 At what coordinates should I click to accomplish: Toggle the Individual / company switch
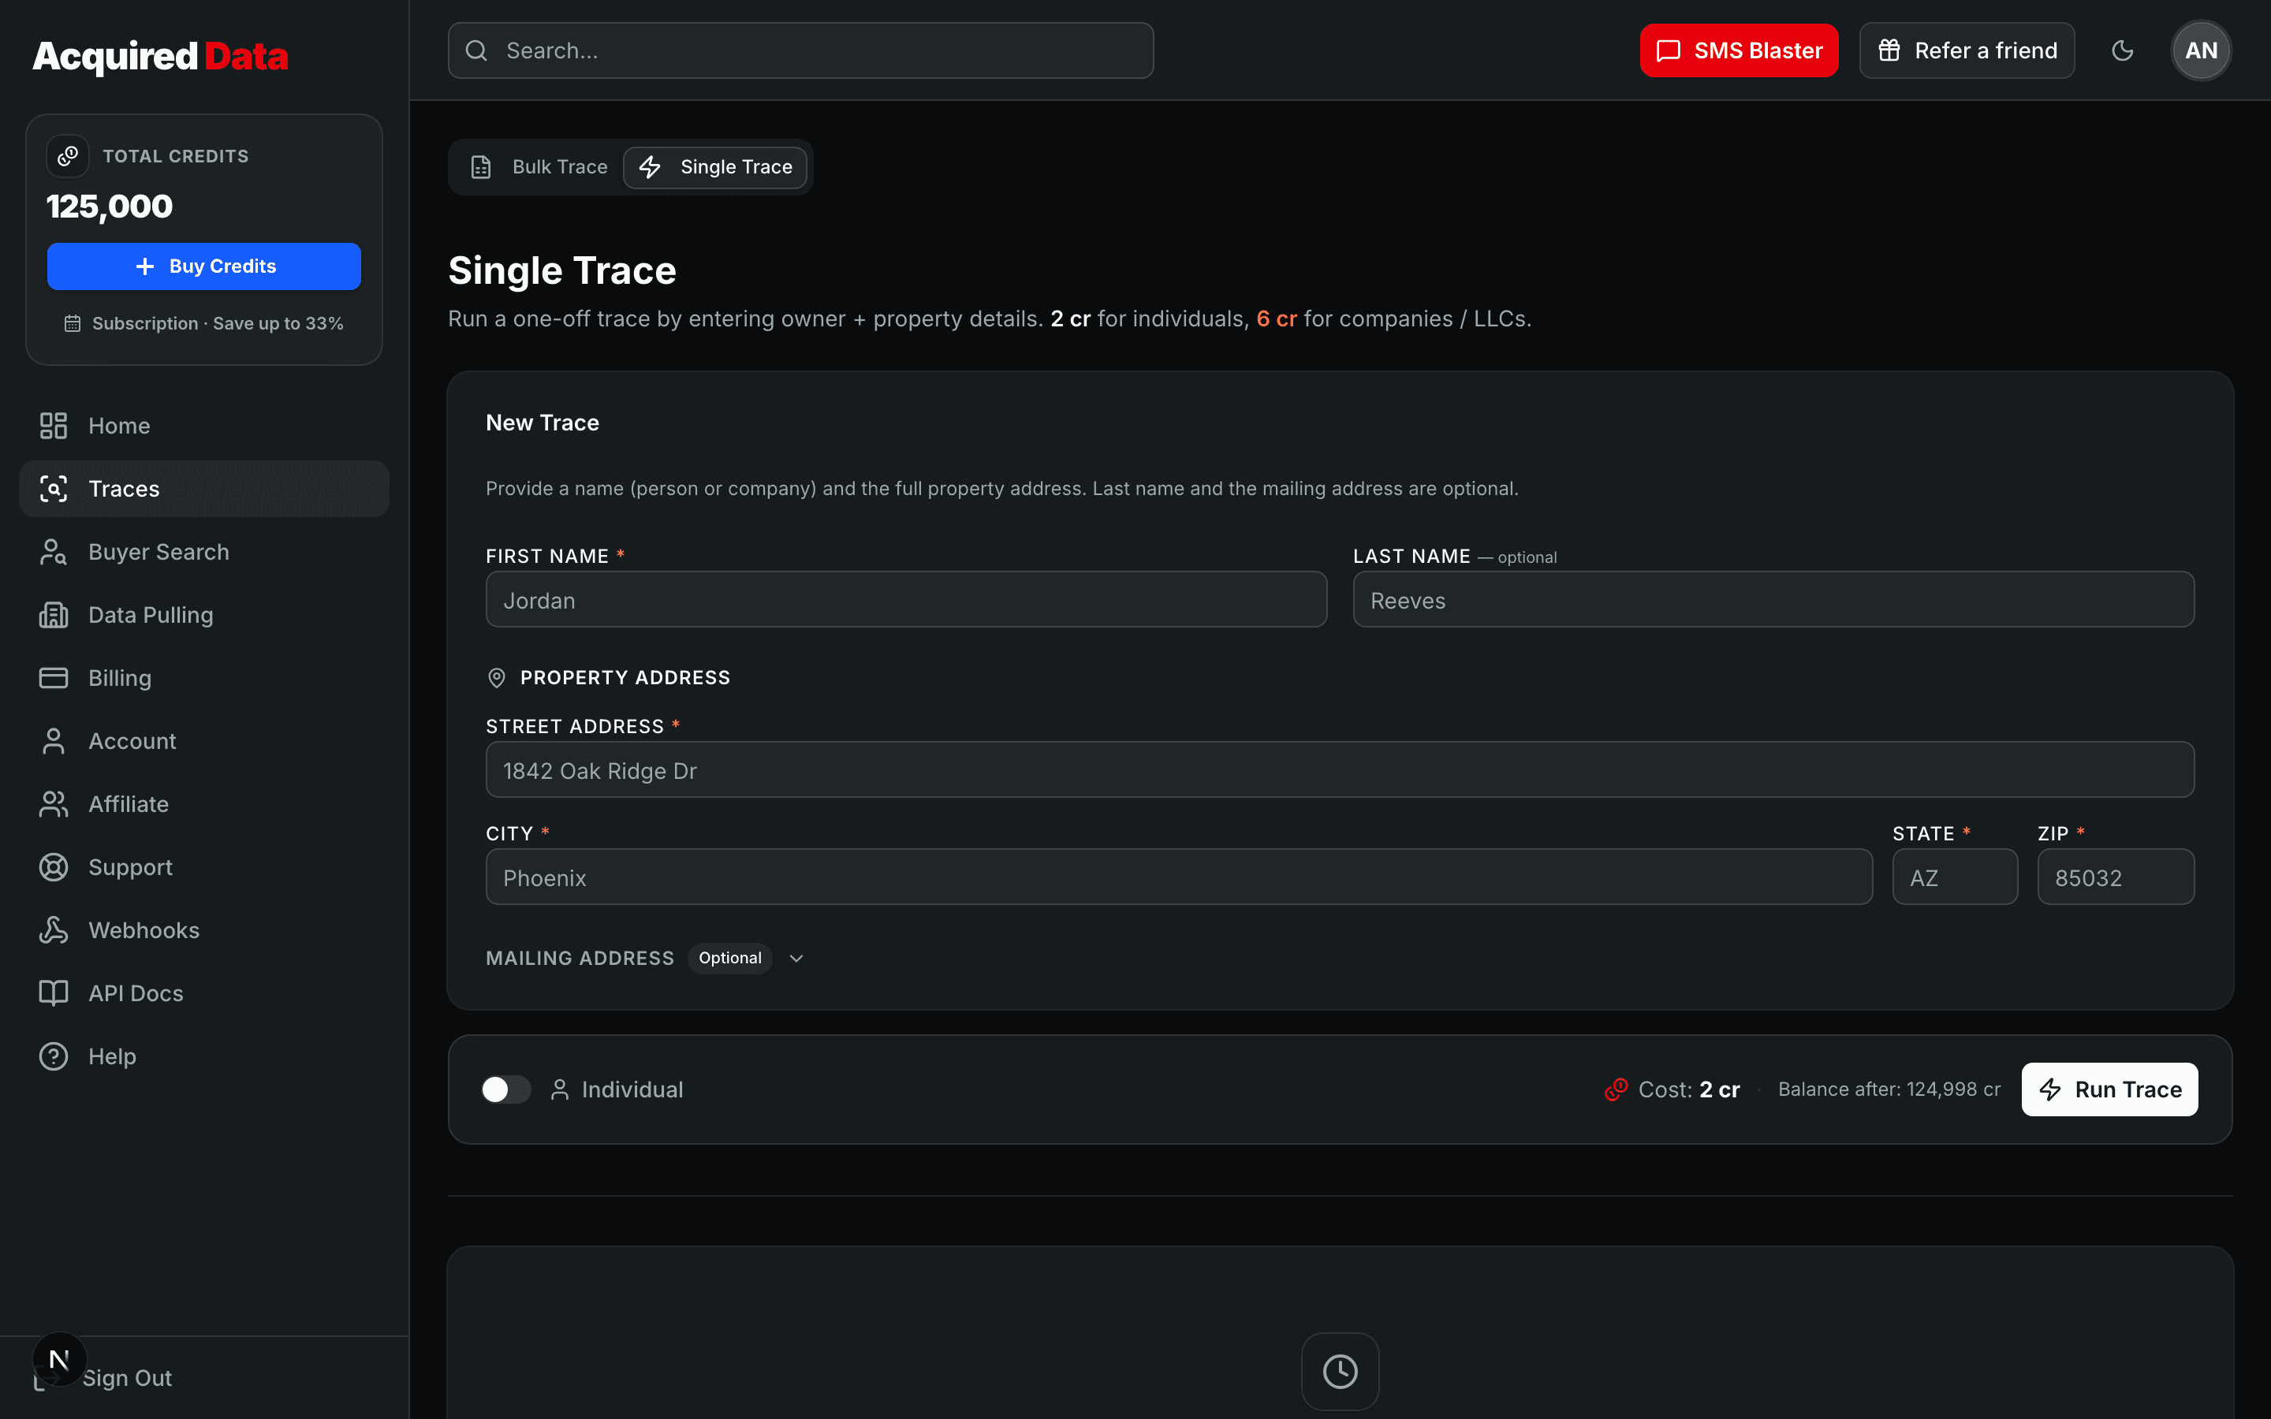505,1089
